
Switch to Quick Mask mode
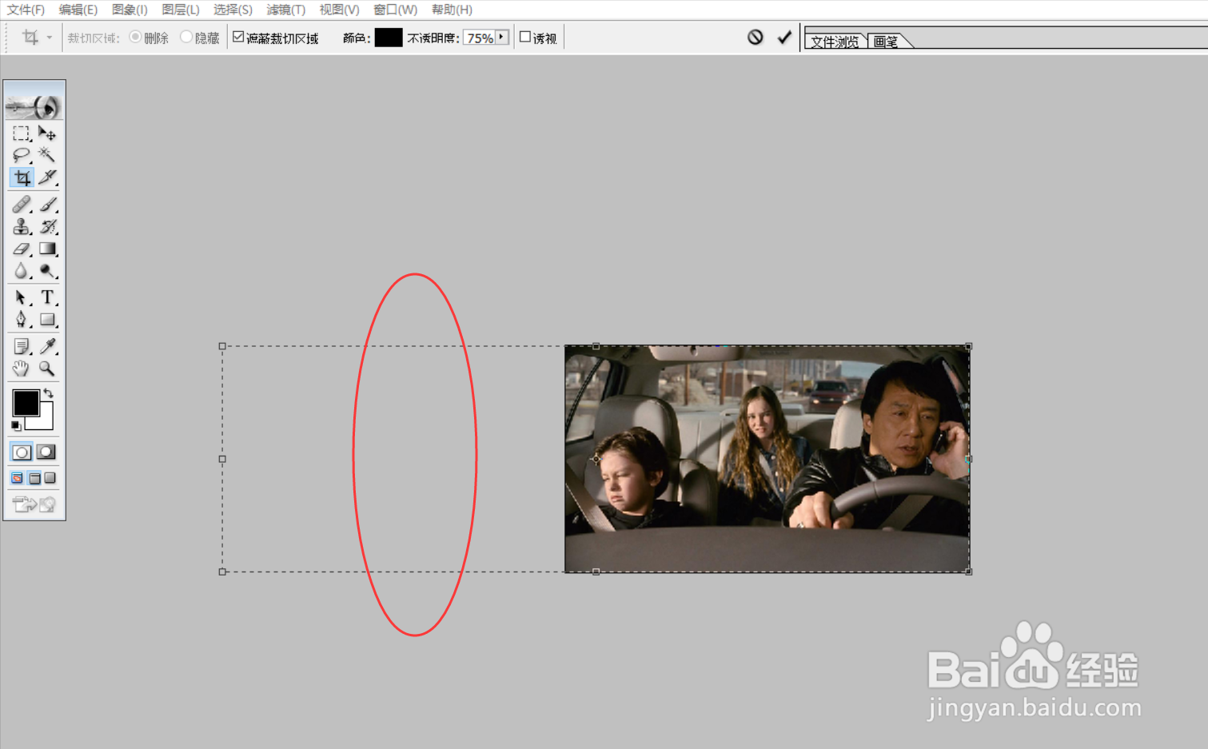click(x=46, y=452)
